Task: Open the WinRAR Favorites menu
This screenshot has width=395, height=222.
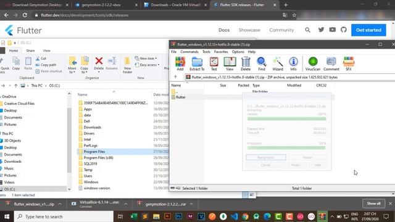Action: coord(221,52)
